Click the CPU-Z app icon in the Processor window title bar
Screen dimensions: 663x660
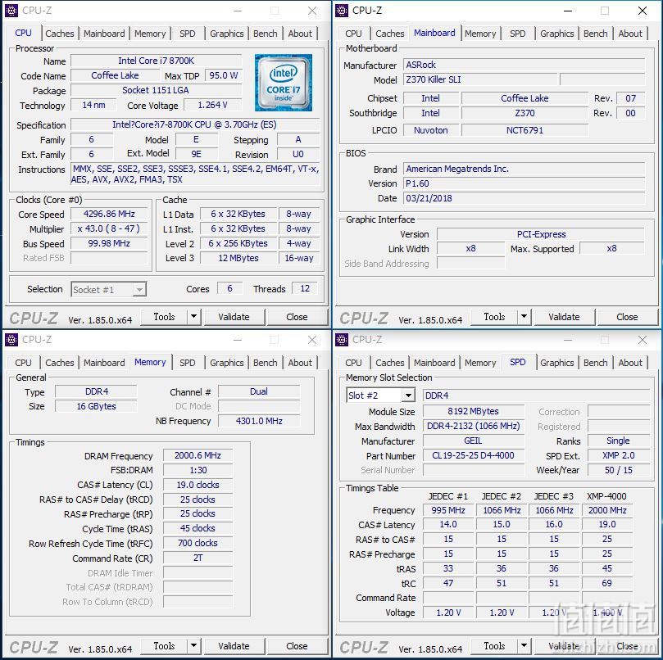[11, 11]
